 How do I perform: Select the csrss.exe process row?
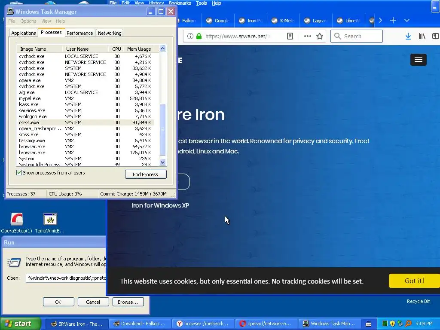(x=85, y=122)
